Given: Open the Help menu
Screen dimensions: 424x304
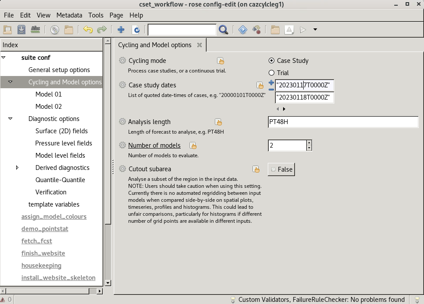Looking at the screenshot, I should click(136, 15).
